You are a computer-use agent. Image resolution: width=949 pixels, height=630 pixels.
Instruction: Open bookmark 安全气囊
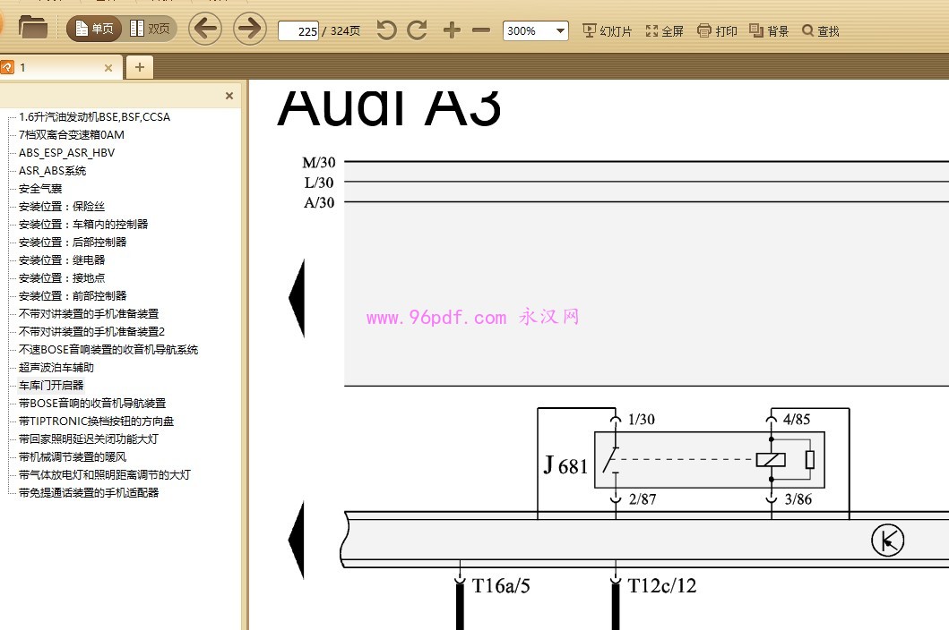pyautogui.click(x=40, y=189)
